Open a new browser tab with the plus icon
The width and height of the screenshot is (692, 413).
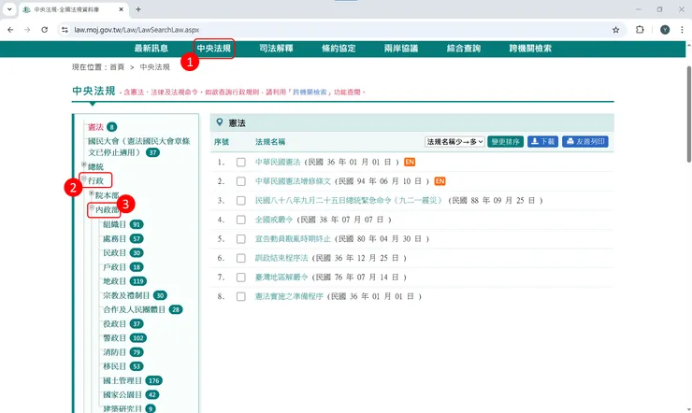(x=138, y=9)
